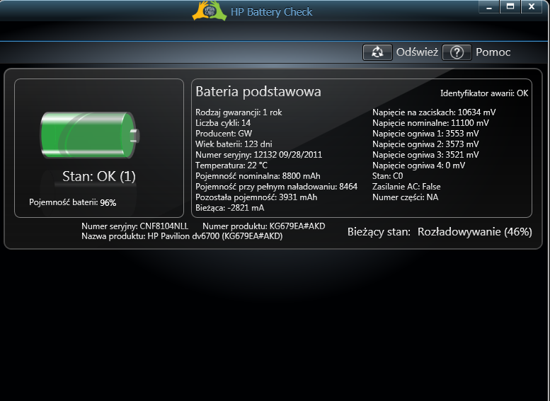Click Napięcie ogniwa 4: 0 mV line
550x401 pixels.
[x=418, y=165]
